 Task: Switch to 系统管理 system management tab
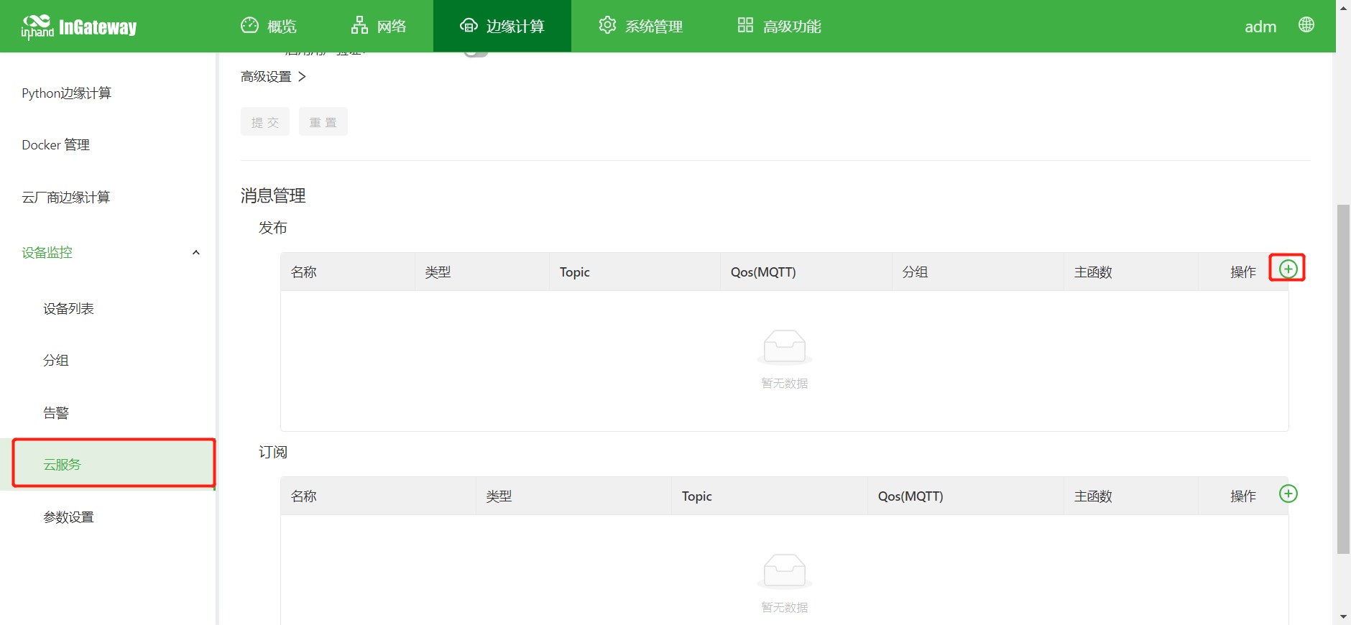(640, 27)
